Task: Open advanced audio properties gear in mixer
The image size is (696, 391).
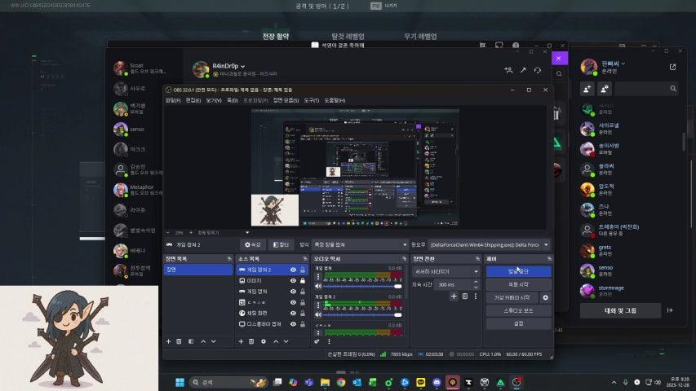Action: [x=317, y=341]
